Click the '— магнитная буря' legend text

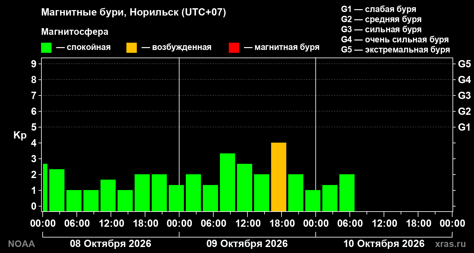click(282, 48)
